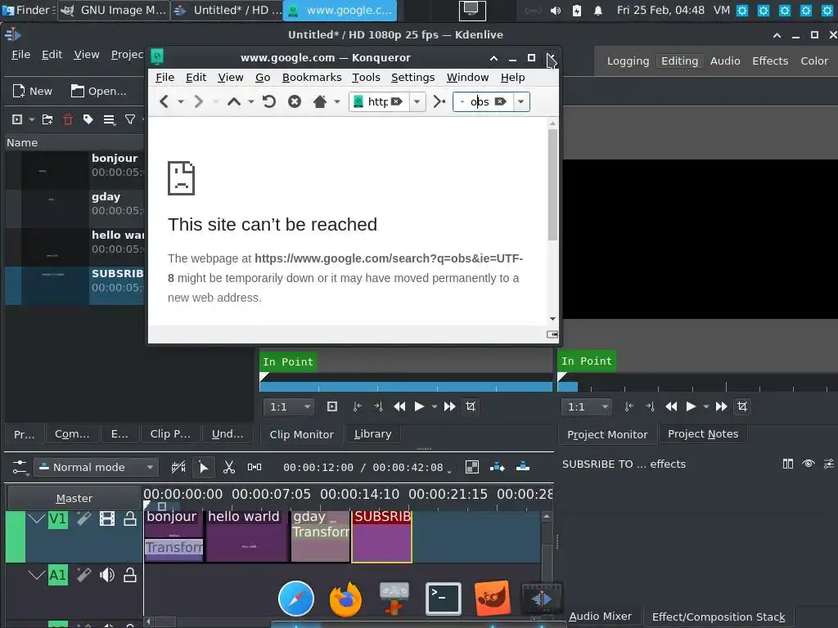Image resolution: width=838 pixels, height=628 pixels.
Task: Delete selected clip with red trash icon
Action: tap(68, 119)
